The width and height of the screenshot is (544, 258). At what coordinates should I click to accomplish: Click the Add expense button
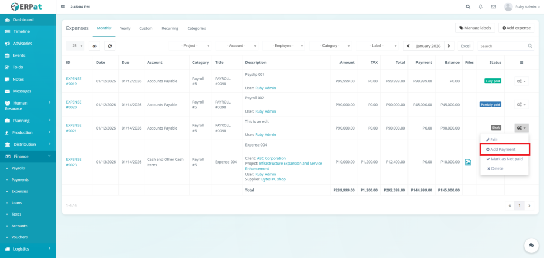(x=516, y=28)
